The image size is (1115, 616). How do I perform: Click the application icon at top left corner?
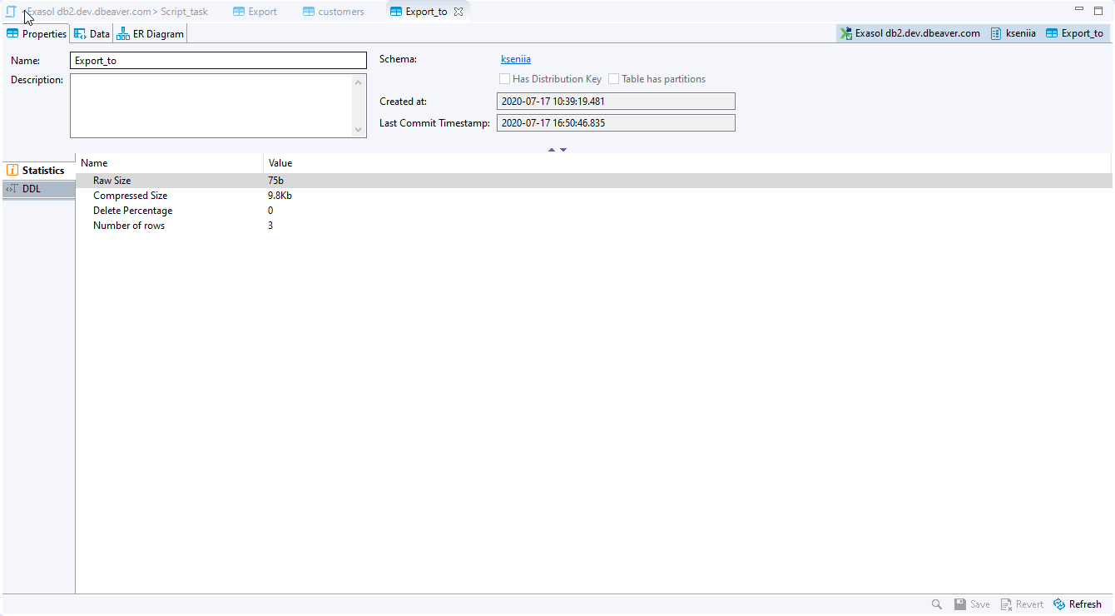click(11, 11)
